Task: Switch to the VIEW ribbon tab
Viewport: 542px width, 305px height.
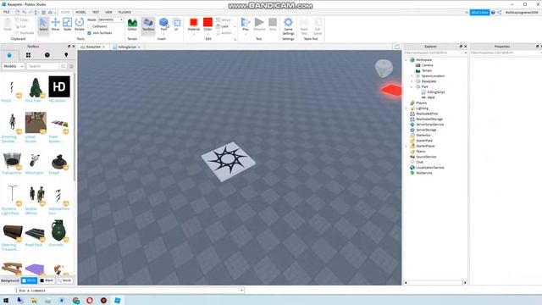Action: click(x=108, y=12)
